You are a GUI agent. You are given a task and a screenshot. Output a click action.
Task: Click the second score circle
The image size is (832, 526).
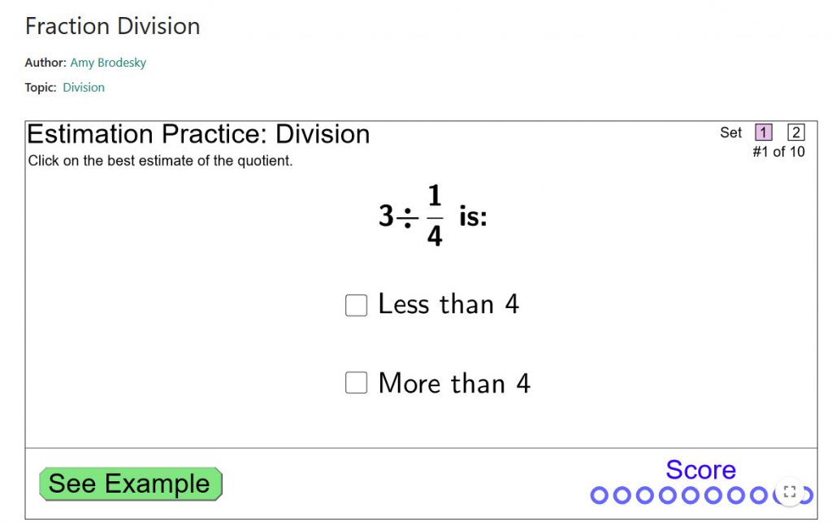point(622,495)
